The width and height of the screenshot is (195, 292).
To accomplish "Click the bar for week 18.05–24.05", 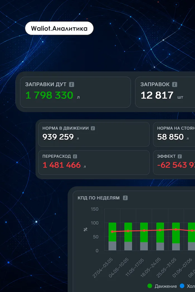I will point(160,237).
